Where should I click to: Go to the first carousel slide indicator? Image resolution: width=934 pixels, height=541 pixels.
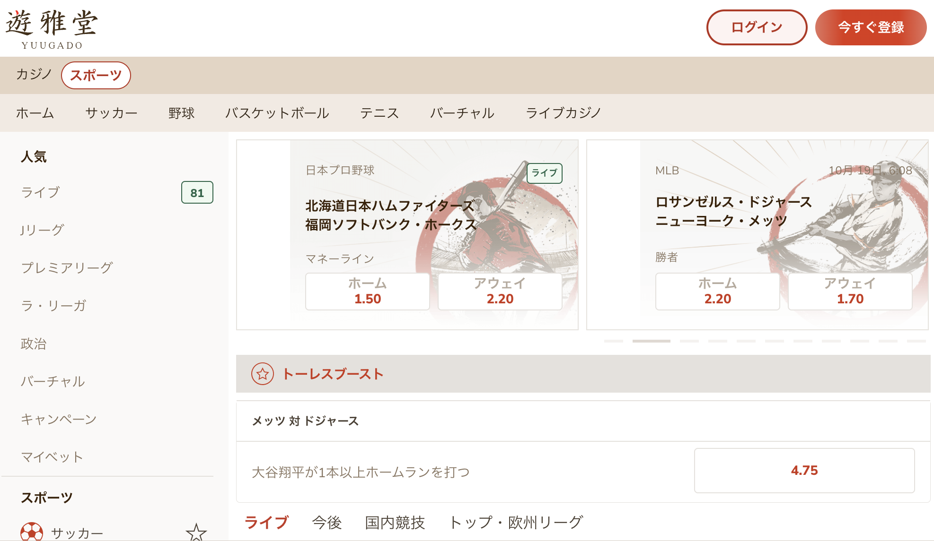pos(614,341)
